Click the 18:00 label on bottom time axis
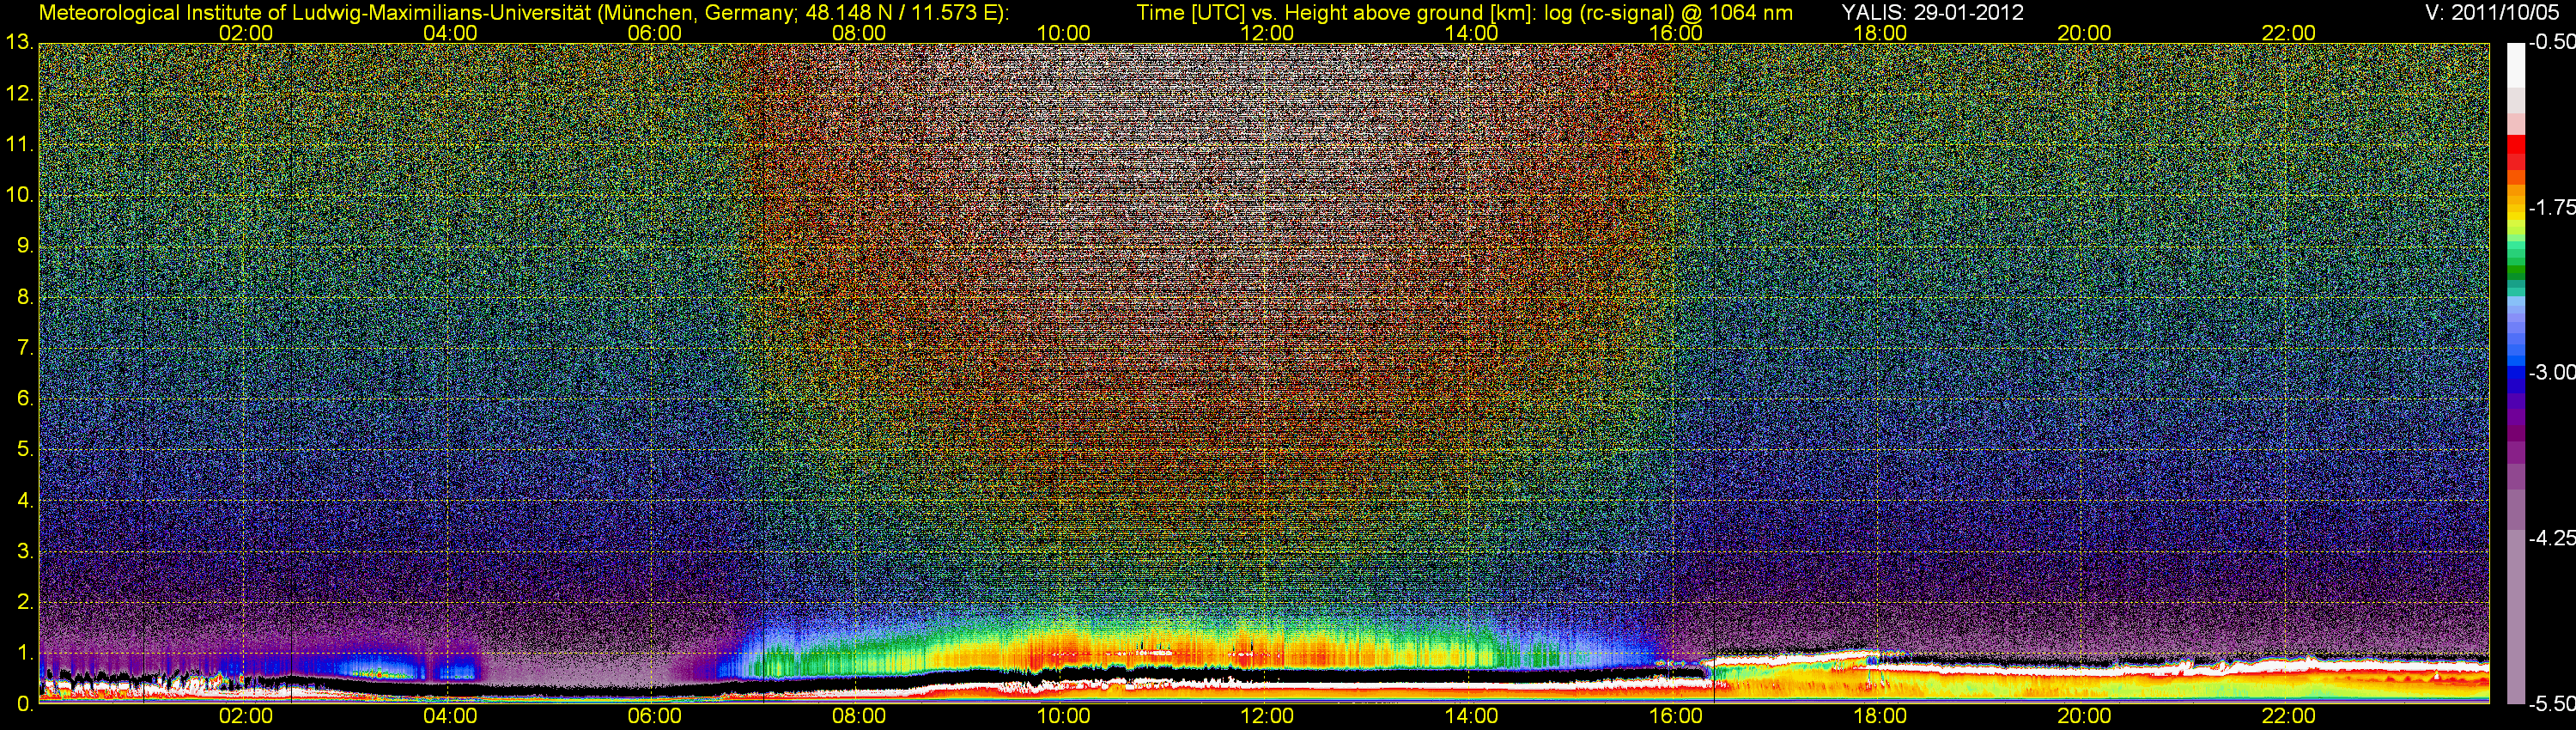 click(1880, 717)
